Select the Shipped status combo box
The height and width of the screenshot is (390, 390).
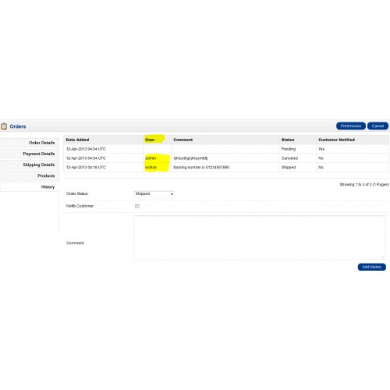point(154,194)
